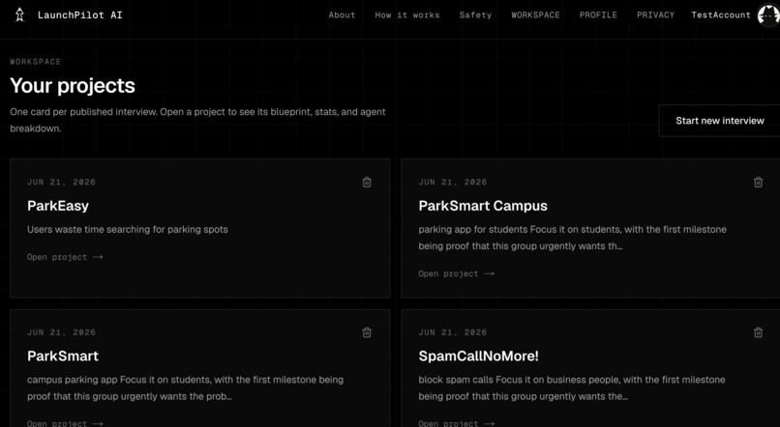Screen dimensions: 780x427
Task: Click the description starting 'block spam calls'
Action: tap(572, 387)
